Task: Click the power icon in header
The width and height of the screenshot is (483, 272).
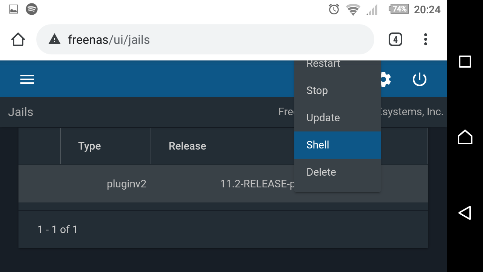Action: click(420, 79)
